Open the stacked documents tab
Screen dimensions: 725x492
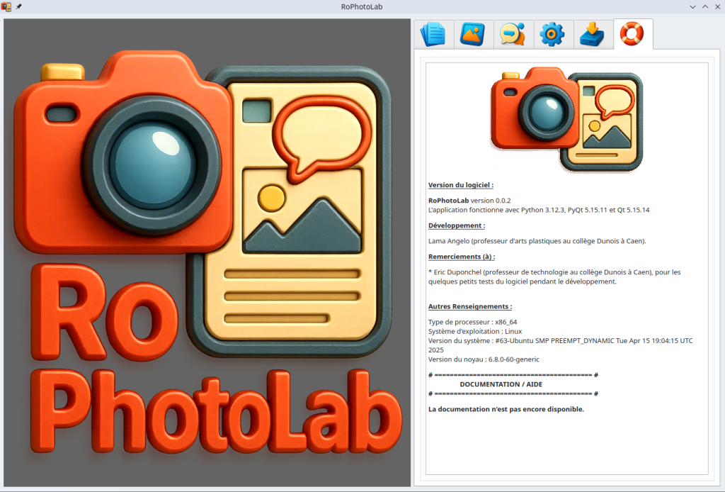point(433,34)
